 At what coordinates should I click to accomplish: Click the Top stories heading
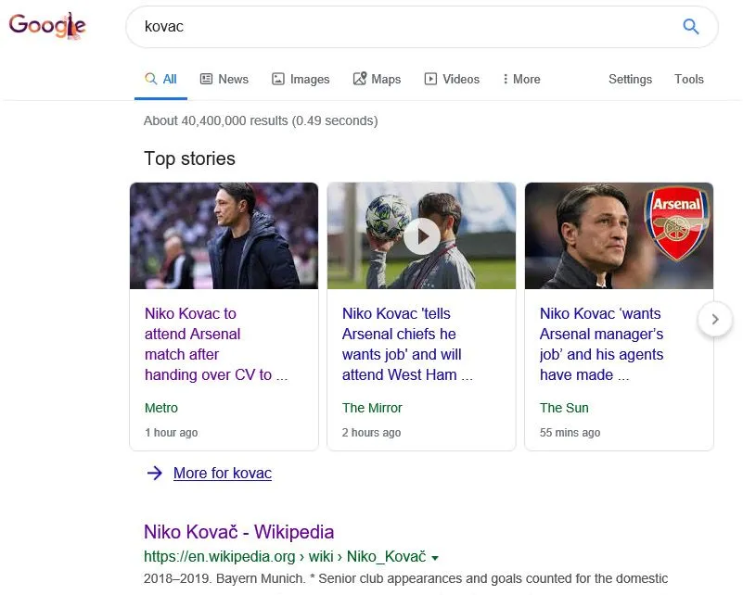[x=189, y=158]
